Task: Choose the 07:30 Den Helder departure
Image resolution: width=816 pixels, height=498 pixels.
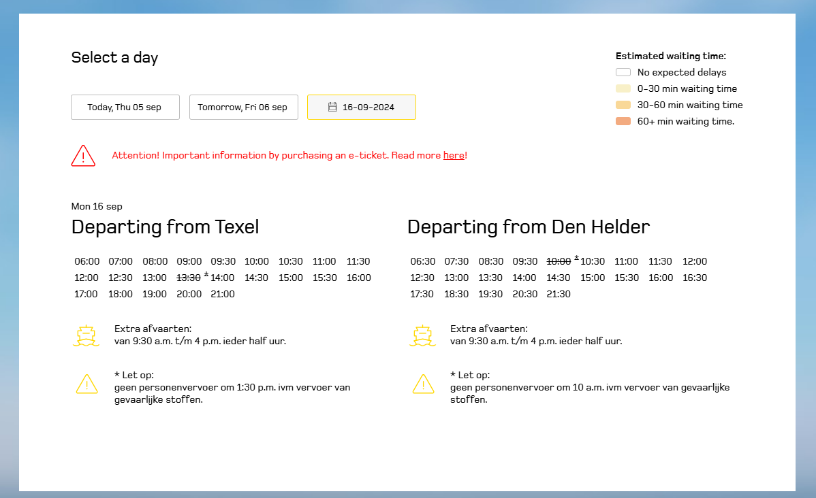Action: coord(456,261)
